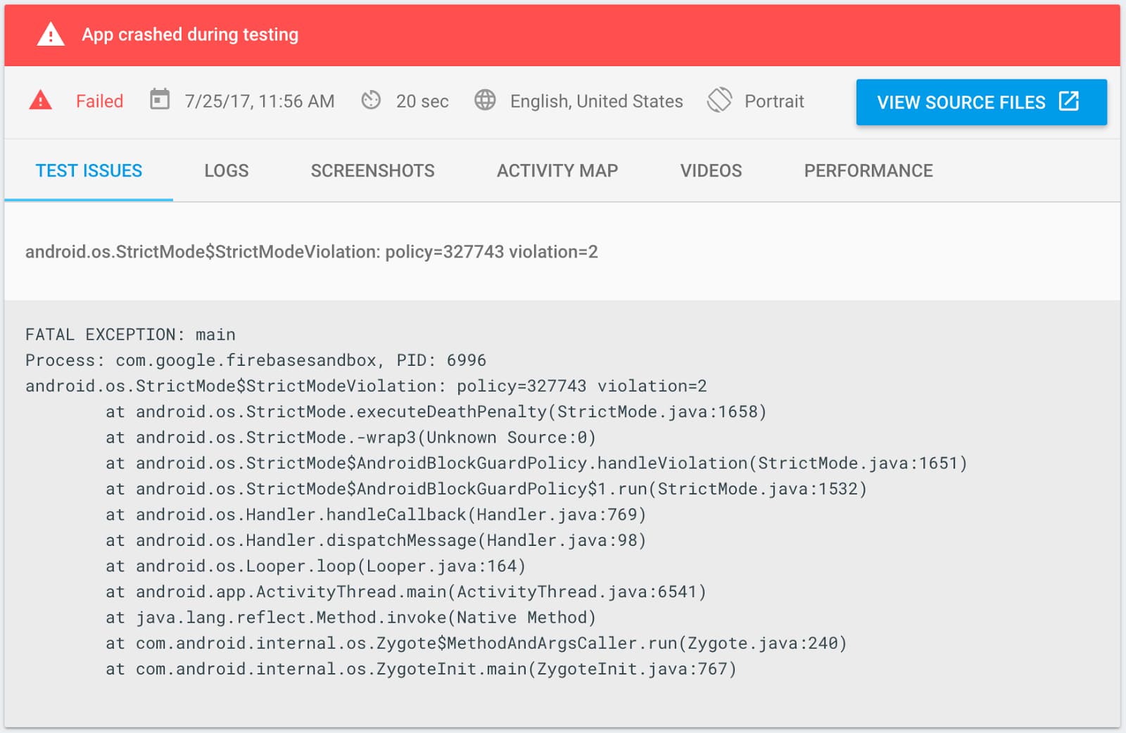Switch to the Activity Map tab

coord(557,171)
